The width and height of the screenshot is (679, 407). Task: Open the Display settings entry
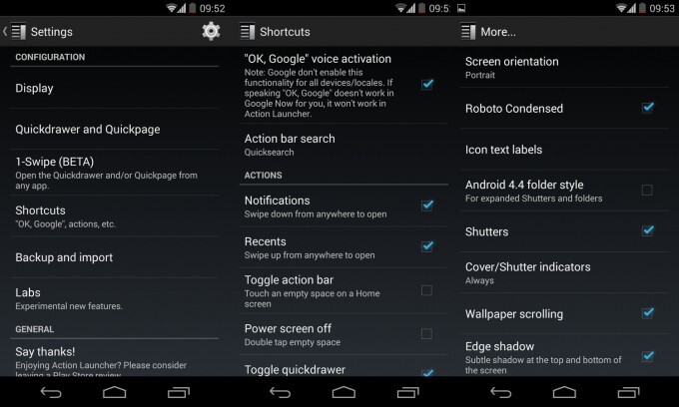114,88
